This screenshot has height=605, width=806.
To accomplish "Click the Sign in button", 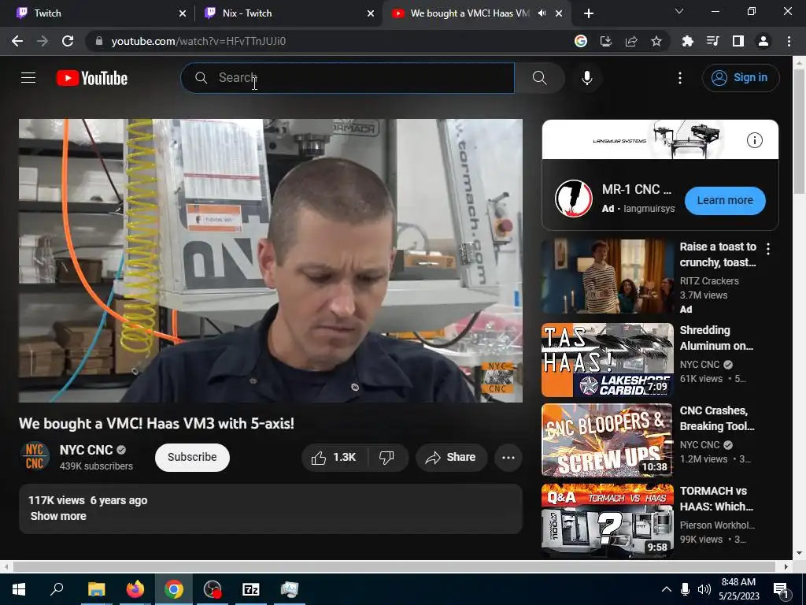I will [741, 78].
